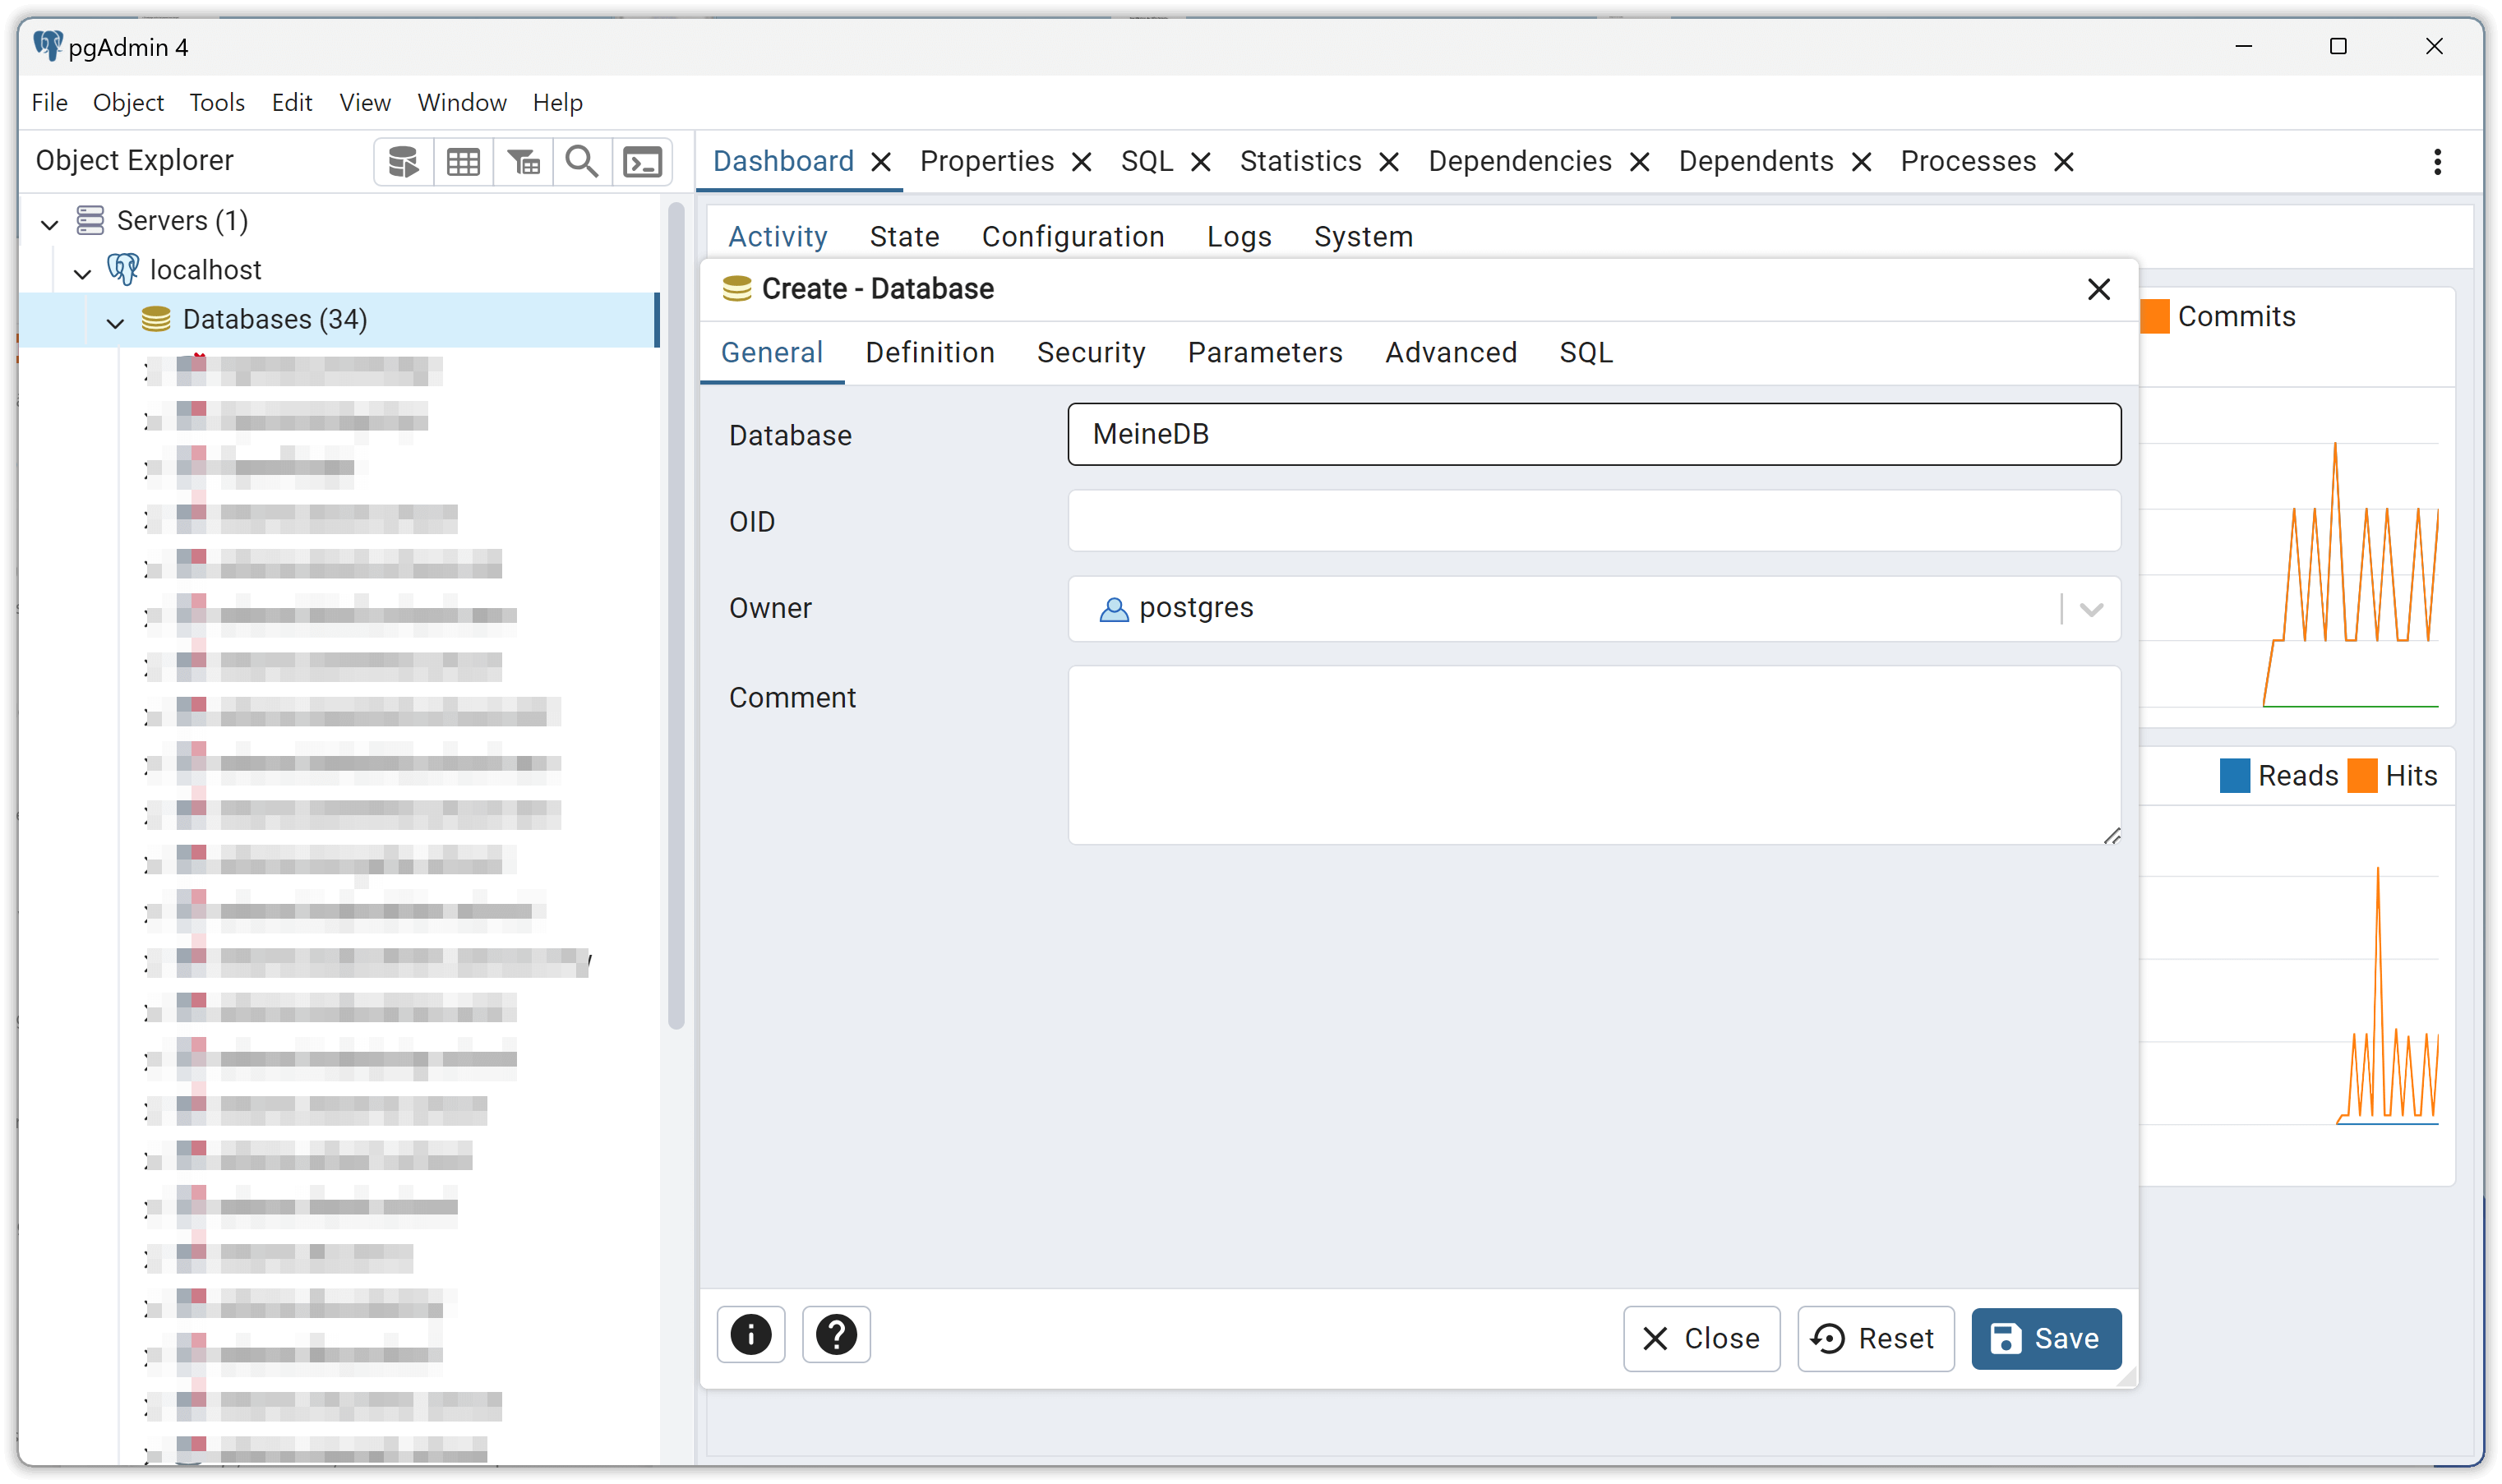Open the Dependencies panel tab
Viewport: 2502px width, 1484px height.
coord(1520,162)
